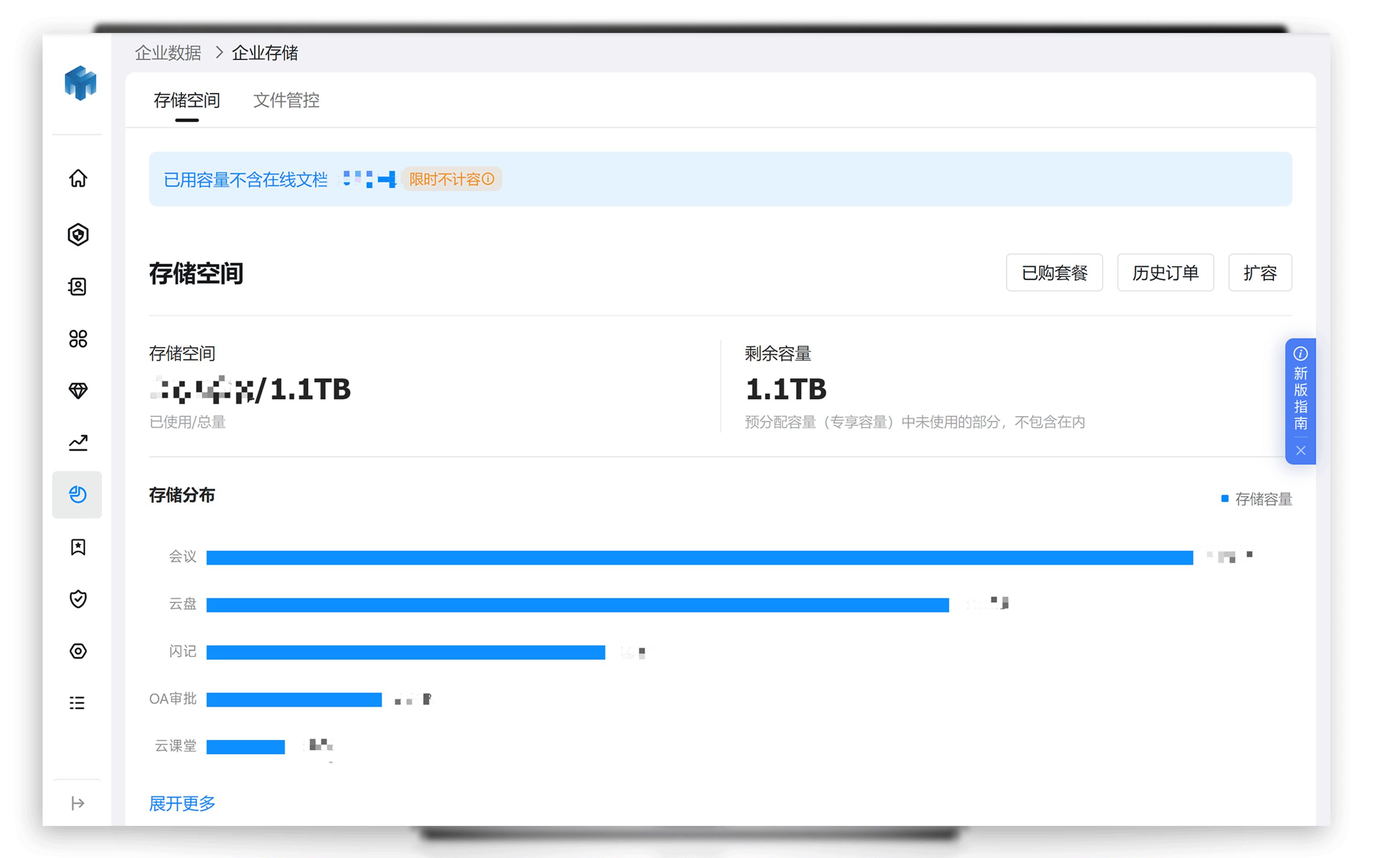
Task: Click the trend chart analytics icon
Action: [78, 442]
